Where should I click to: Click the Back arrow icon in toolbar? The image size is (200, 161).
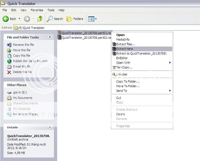click(6, 19)
